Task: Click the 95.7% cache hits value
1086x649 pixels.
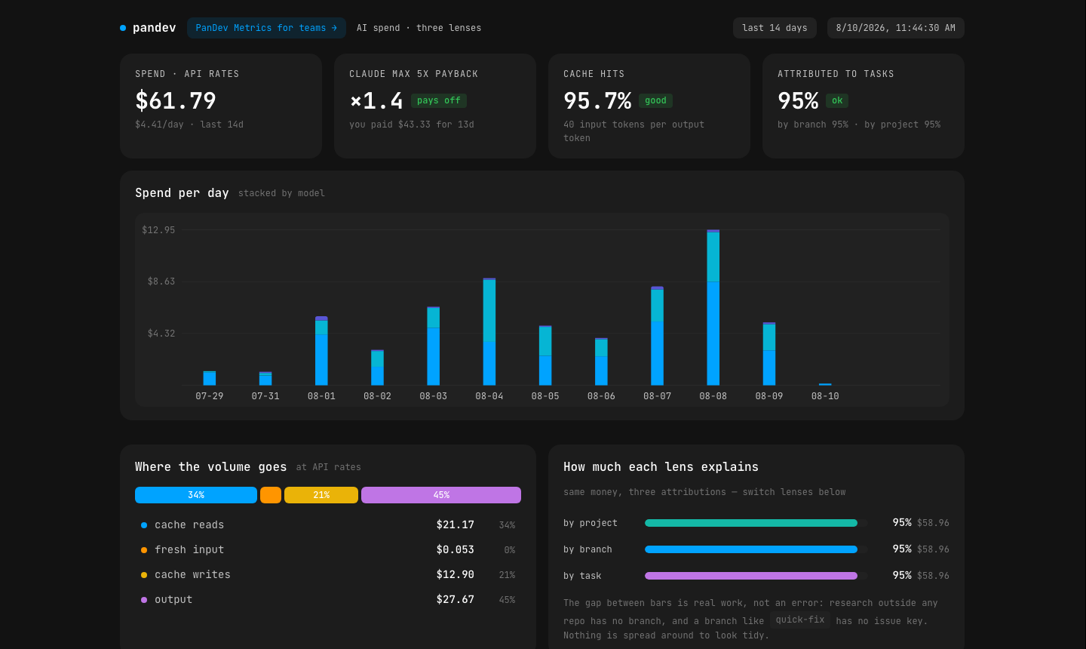Action: click(x=597, y=100)
